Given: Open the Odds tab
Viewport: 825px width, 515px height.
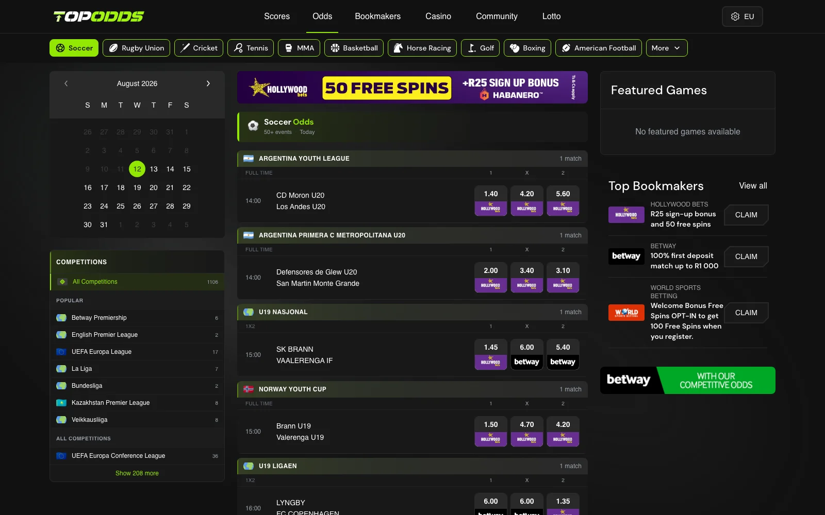Looking at the screenshot, I should click(322, 16).
